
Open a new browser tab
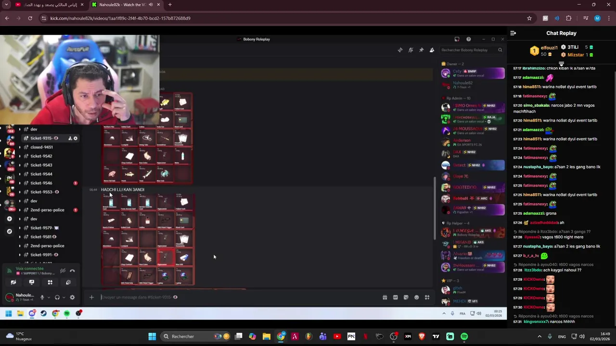point(170,5)
